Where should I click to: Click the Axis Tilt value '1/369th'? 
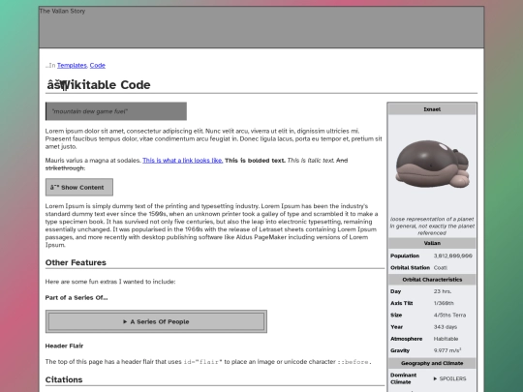pos(444,303)
